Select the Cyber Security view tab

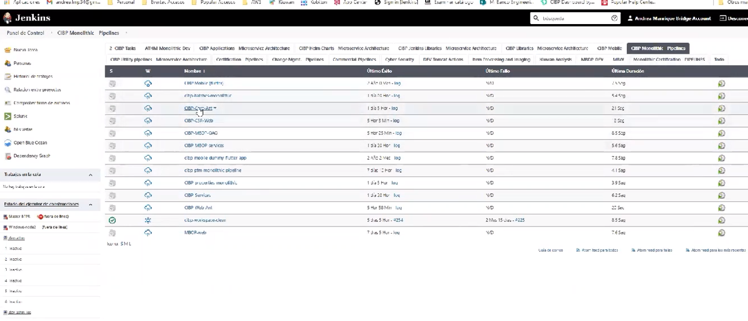pos(399,60)
